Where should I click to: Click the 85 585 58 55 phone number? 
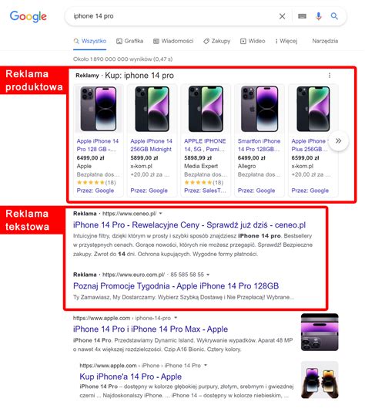click(x=187, y=275)
